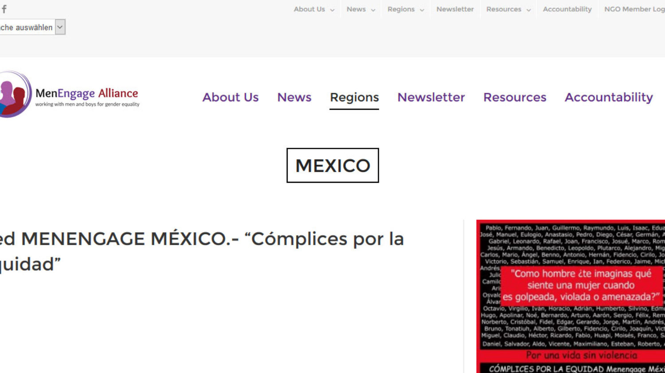Click NGO Member Login link
Screen dimensions: 665x373
(634, 9)
